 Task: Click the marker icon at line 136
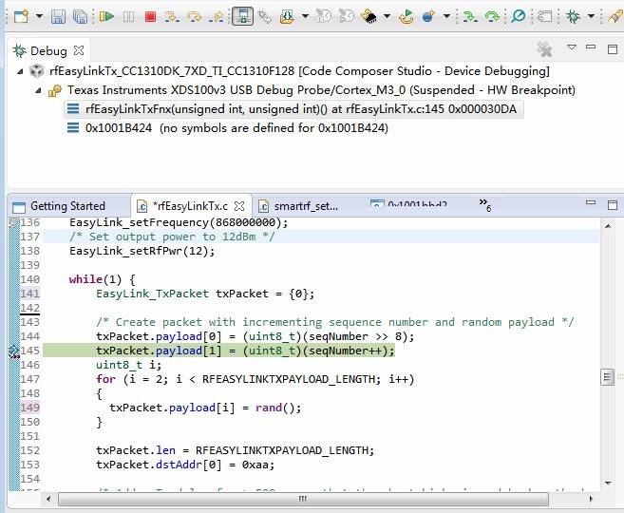click(x=13, y=222)
